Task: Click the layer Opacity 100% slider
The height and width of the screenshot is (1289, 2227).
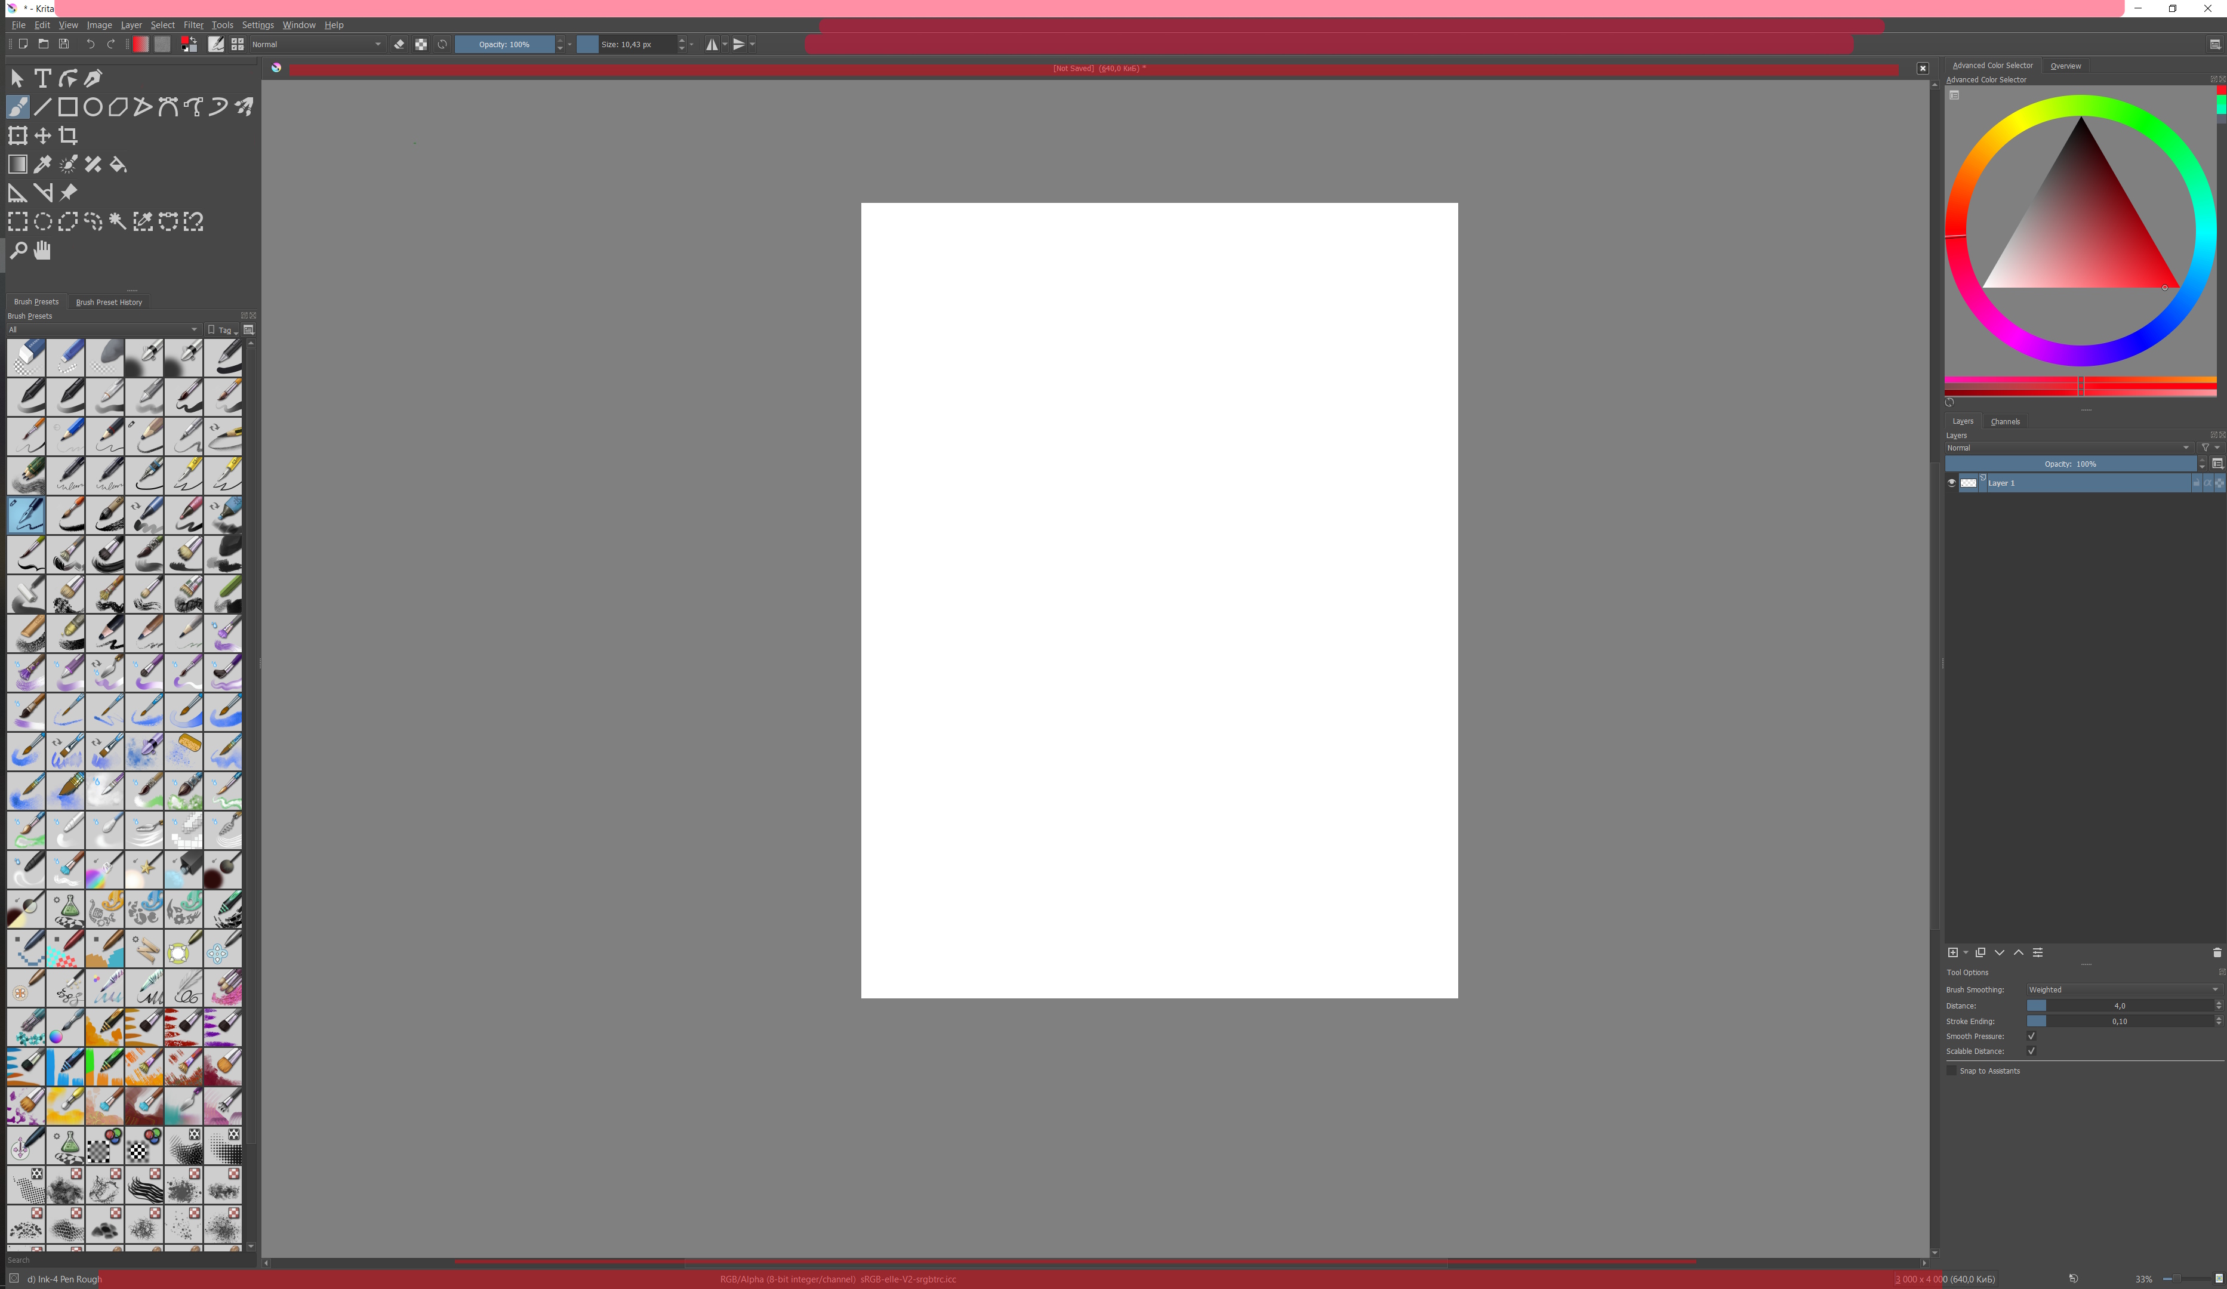Action: pyautogui.click(x=2069, y=464)
